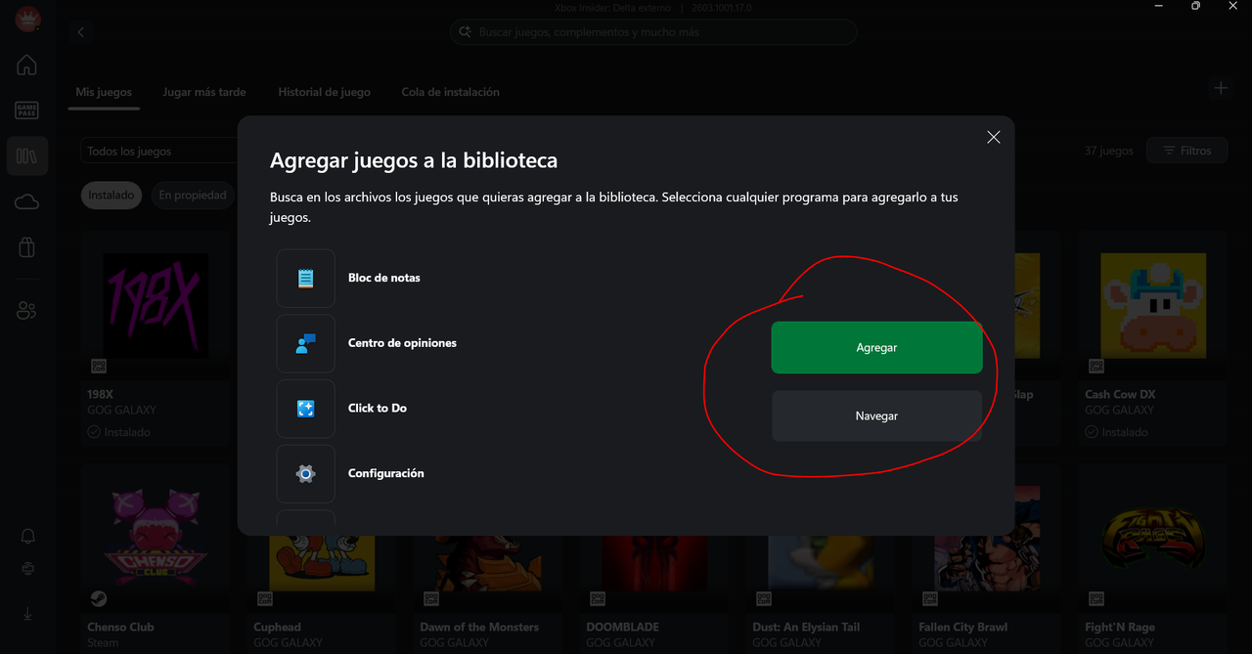Go back with the arrow button
1252x654 pixels.
tap(81, 32)
